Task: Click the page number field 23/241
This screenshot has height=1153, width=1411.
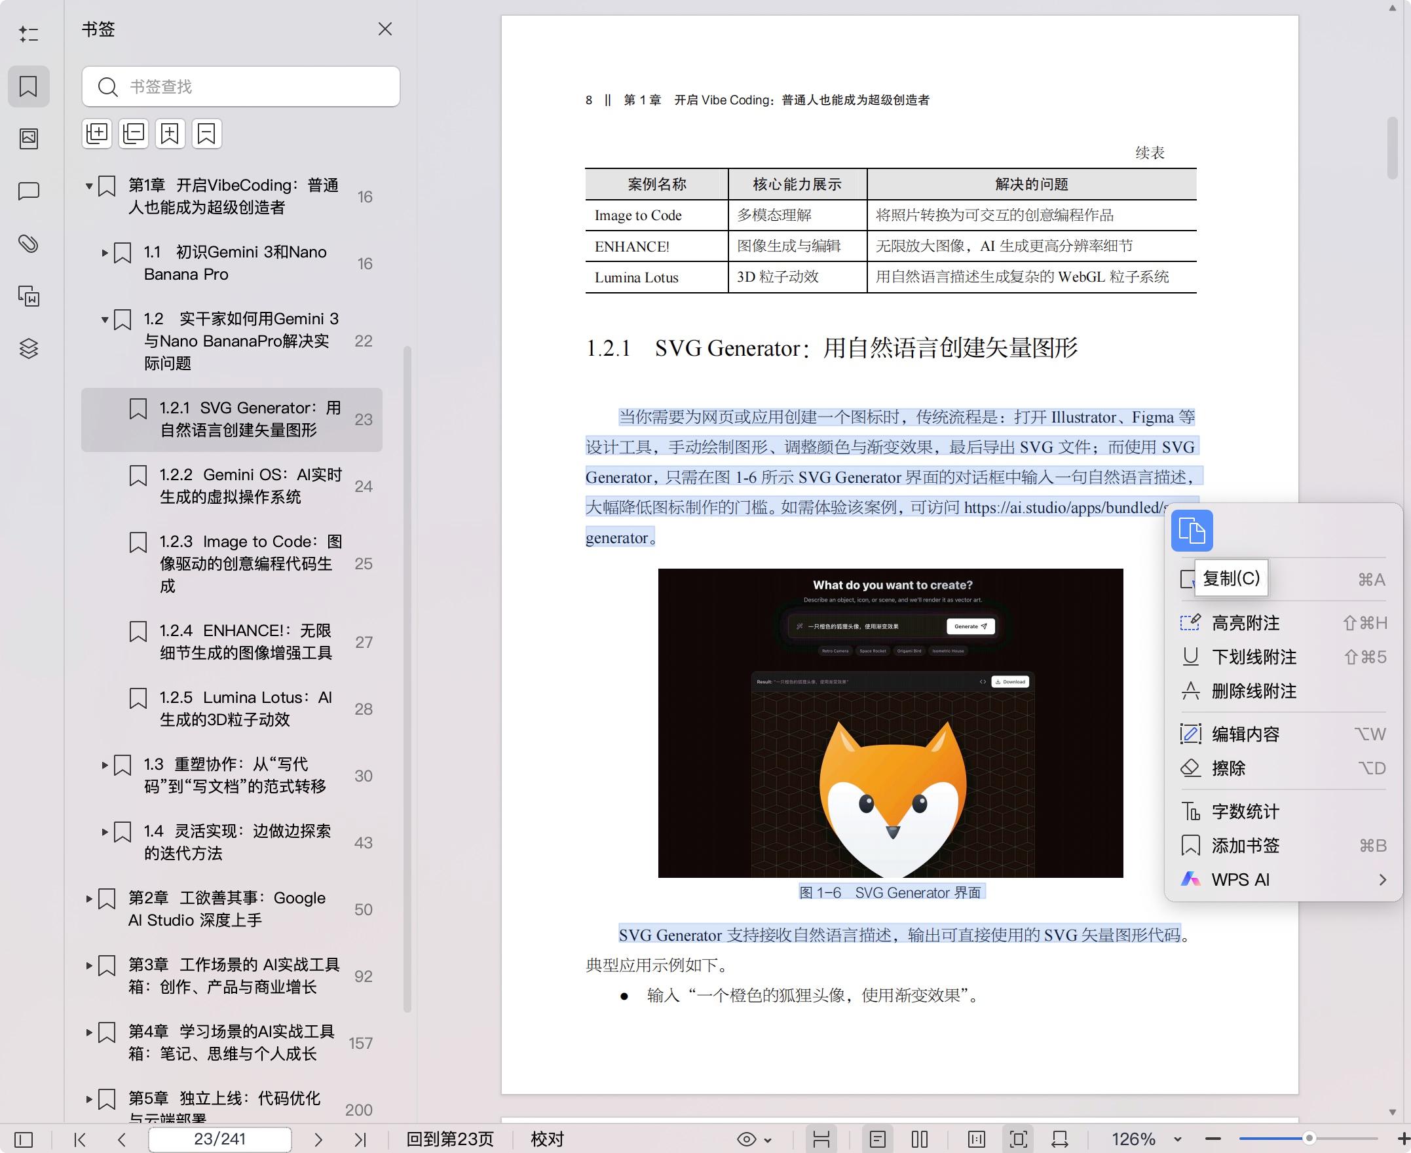Action: (x=220, y=1140)
